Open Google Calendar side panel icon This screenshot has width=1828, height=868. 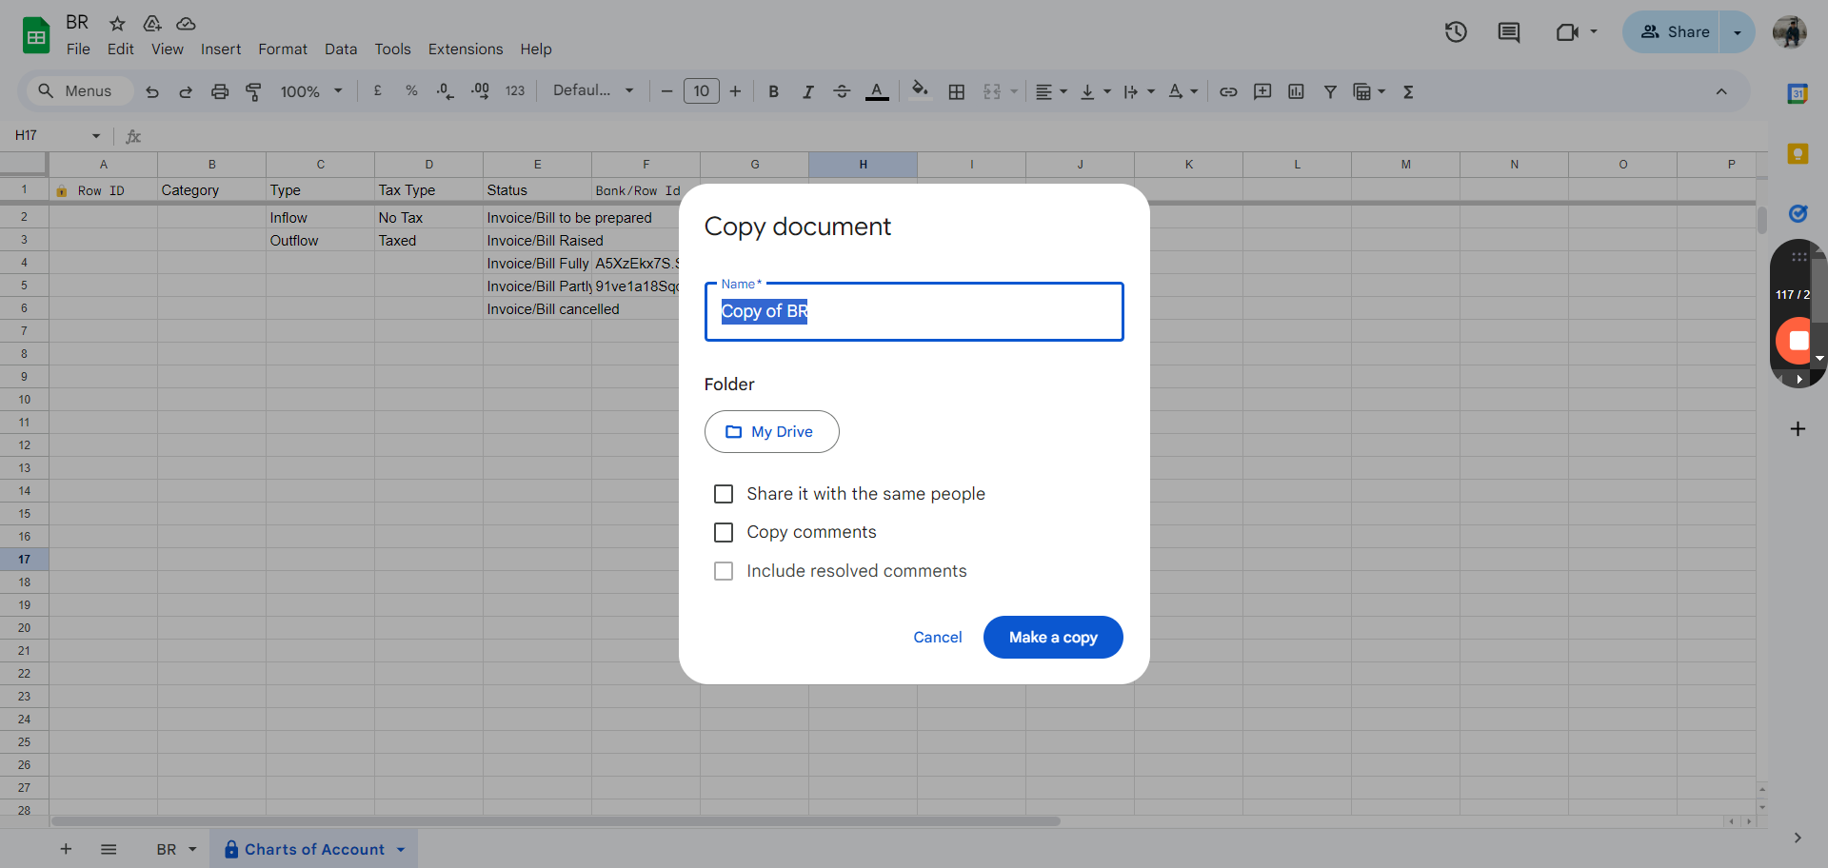pyautogui.click(x=1798, y=93)
